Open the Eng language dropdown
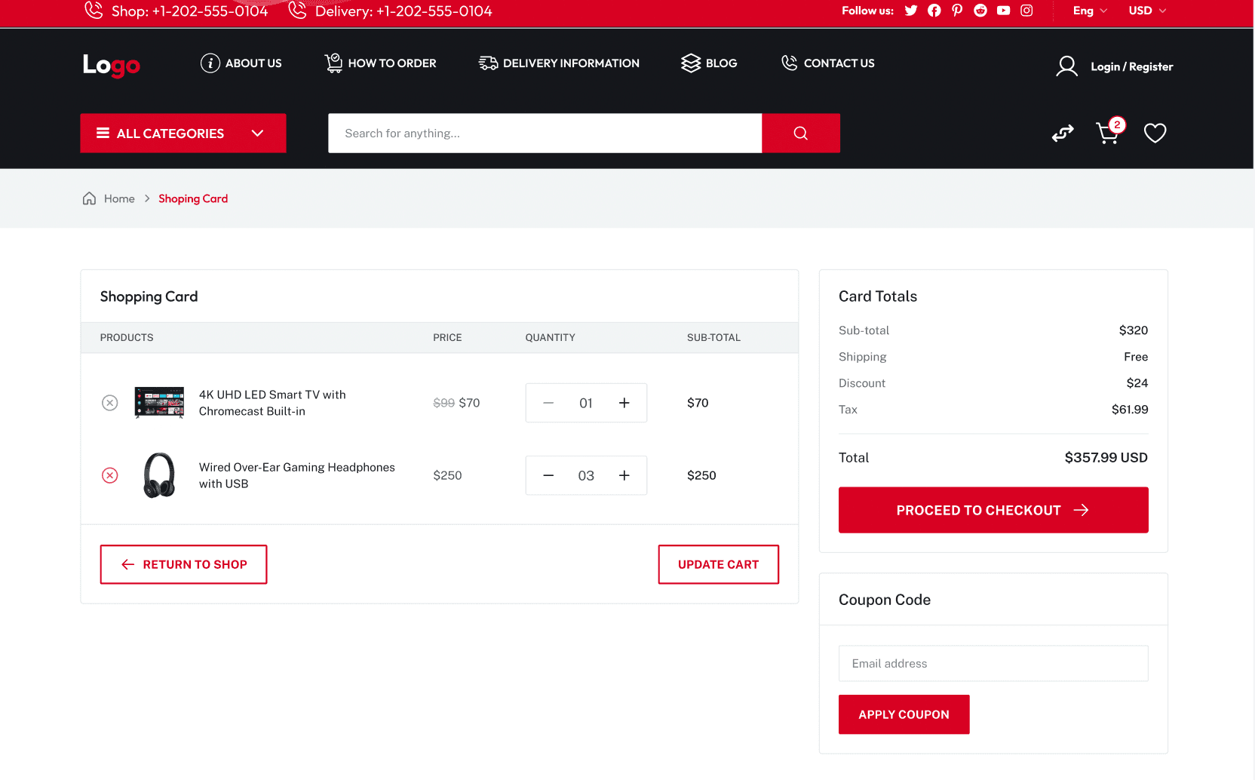Viewport: 1255px width, 780px height. coord(1090,11)
